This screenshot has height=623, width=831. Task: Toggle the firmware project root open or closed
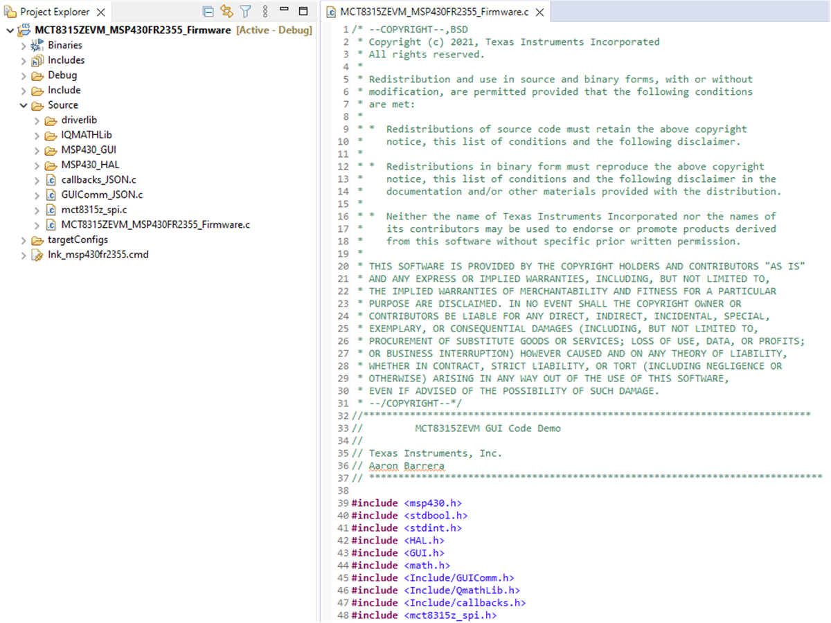click(x=10, y=30)
